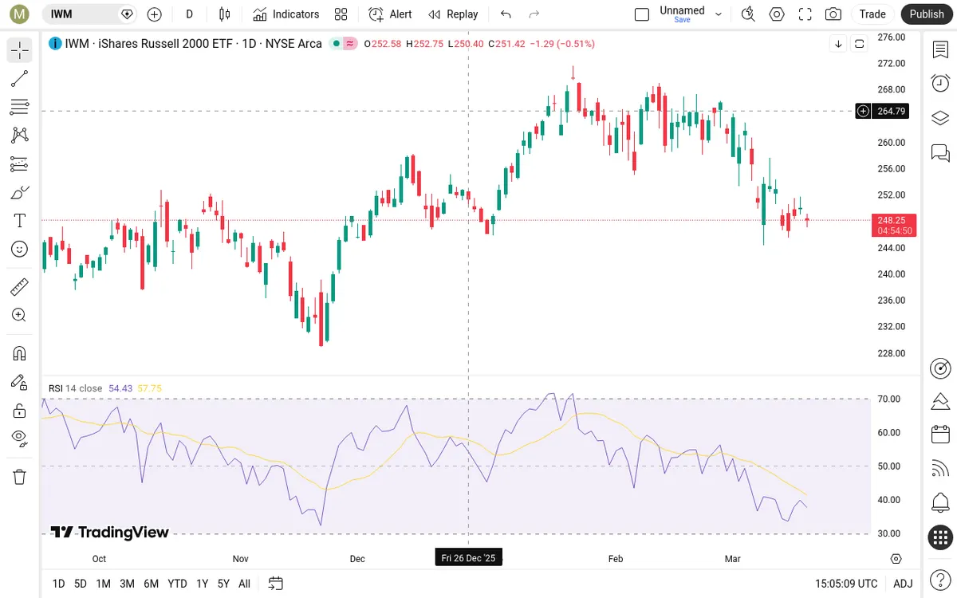Open the object tree layers panel
Viewport: 957px width, 598px height.
point(940,118)
